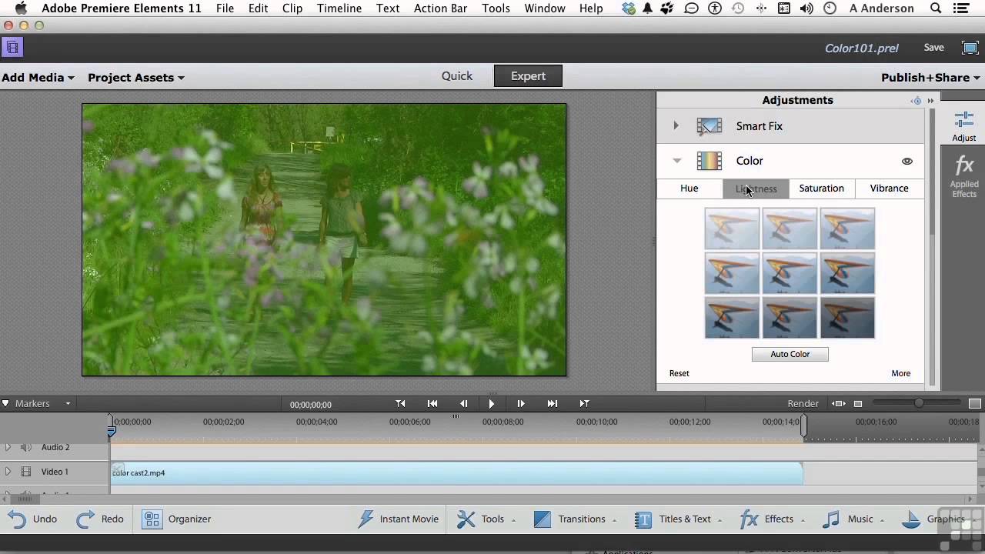This screenshot has width=985, height=554.
Task: Click the Save button
Action: (x=934, y=48)
